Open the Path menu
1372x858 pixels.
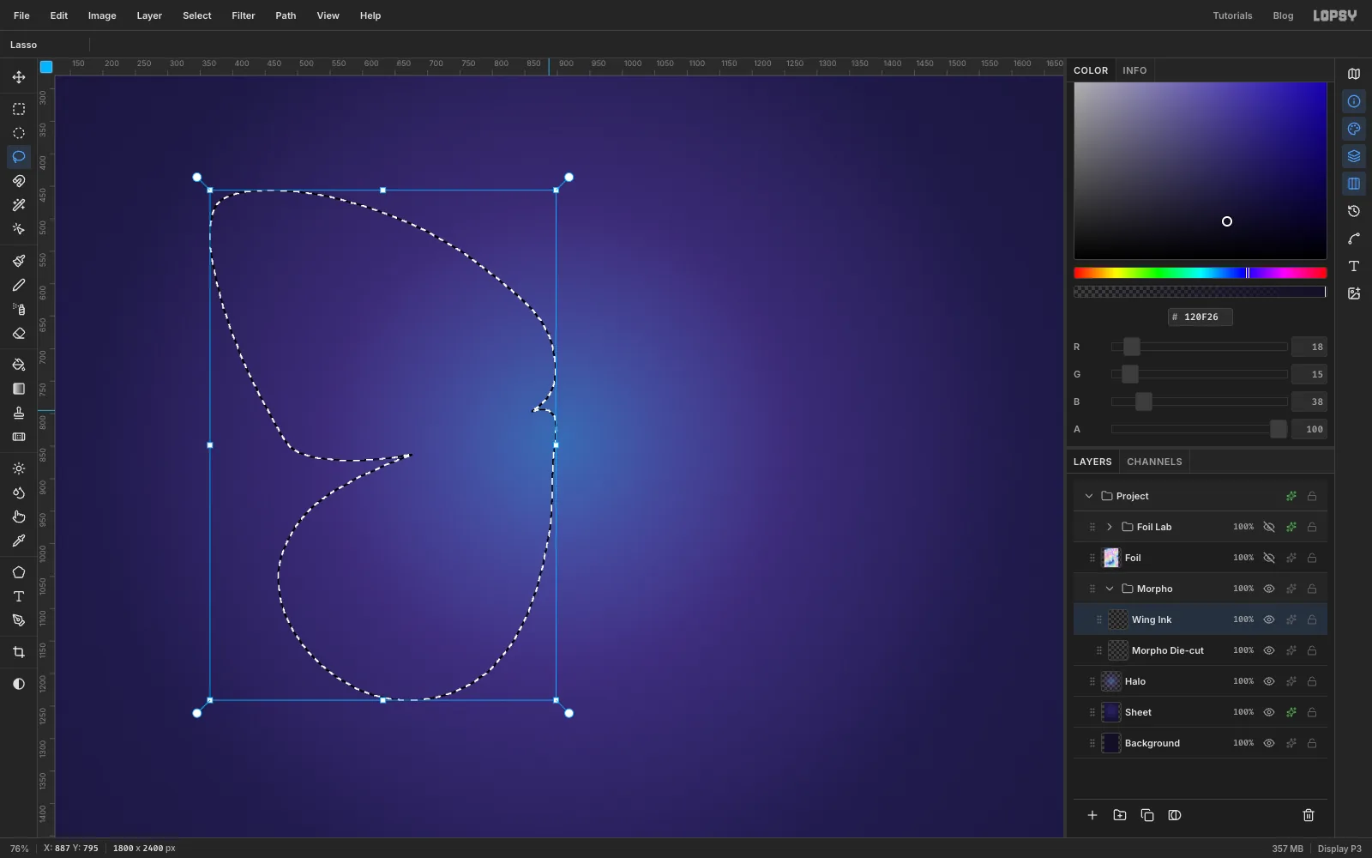click(286, 15)
